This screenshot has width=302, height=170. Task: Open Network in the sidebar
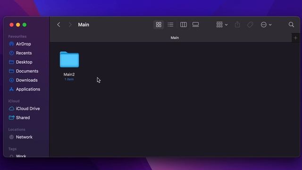(24, 137)
